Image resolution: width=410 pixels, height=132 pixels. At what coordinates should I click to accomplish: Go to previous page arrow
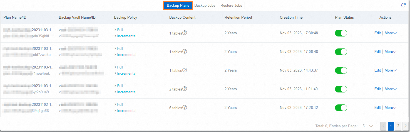[x=383, y=126]
